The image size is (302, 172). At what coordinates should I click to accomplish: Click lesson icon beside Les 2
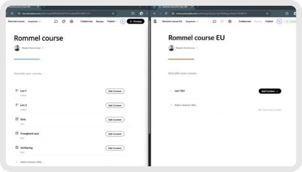point(17,105)
